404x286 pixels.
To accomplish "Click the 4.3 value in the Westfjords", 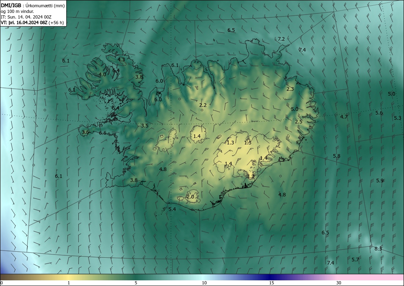I will point(121,59).
